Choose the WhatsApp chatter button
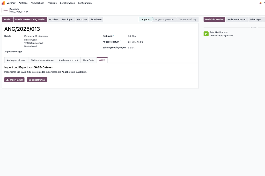Screen dimensions: 265x176 255,19
